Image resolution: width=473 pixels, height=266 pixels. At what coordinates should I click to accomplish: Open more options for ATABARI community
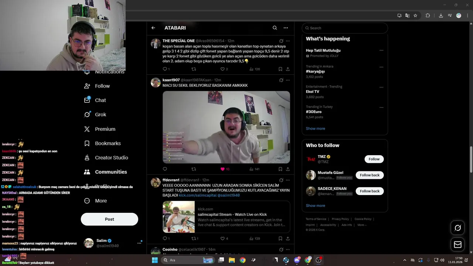286,28
